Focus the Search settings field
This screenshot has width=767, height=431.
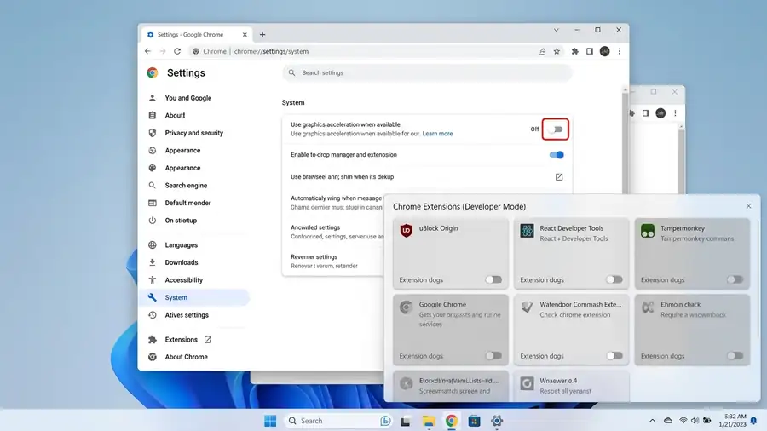tap(427, 72)
